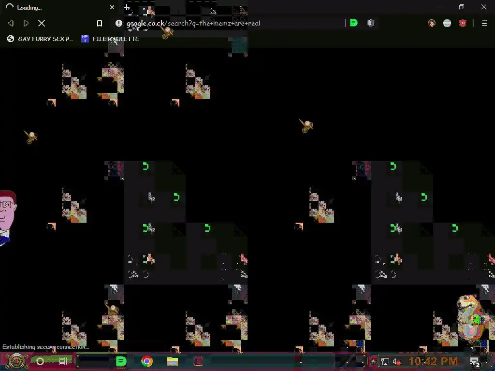
Task: Go back to the previous page
Action: (x=11, y=23)
